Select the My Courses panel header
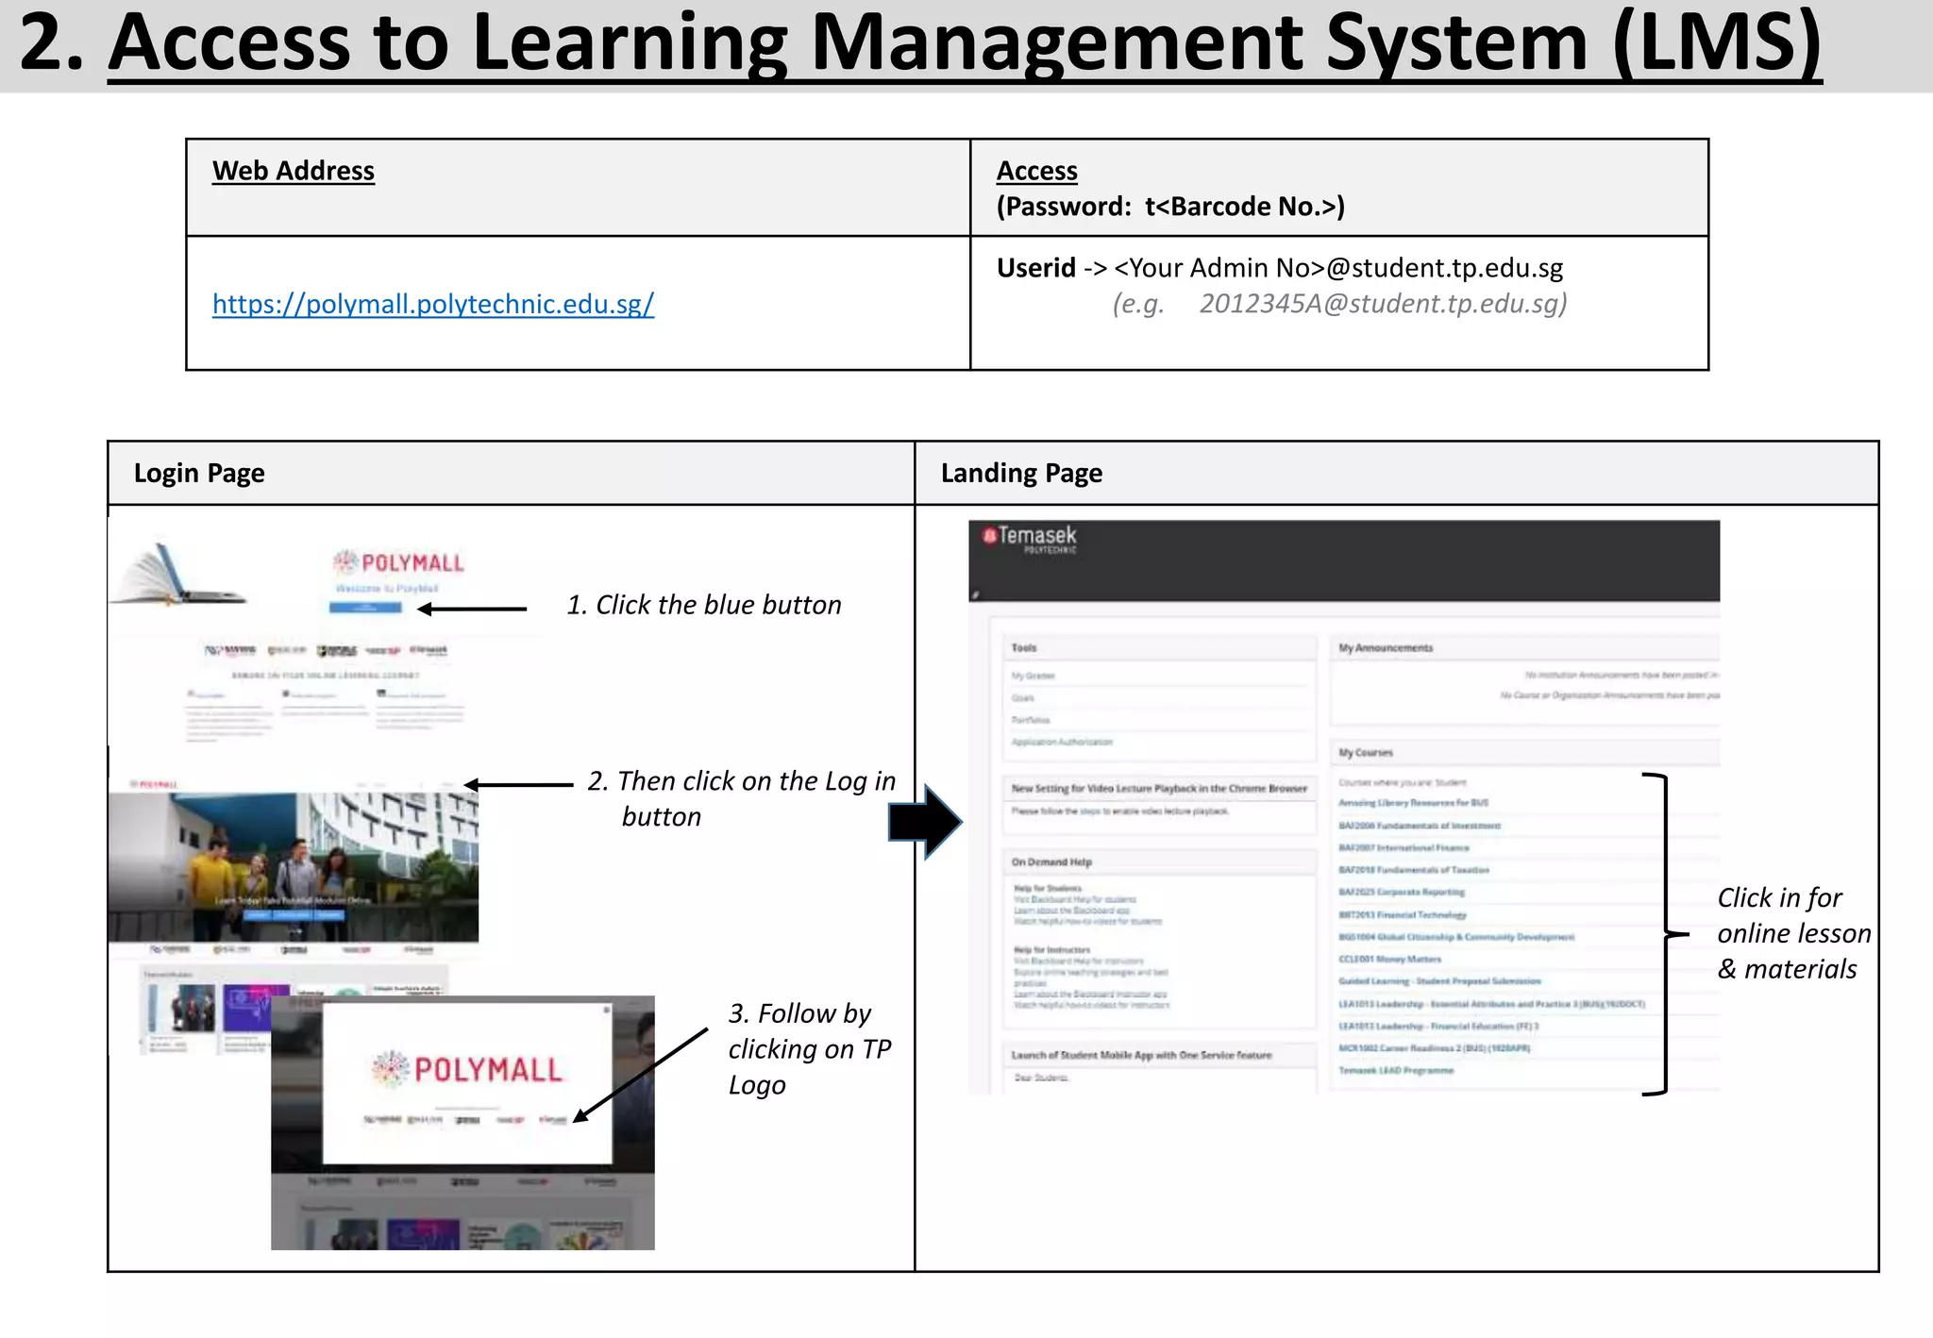This screenshot has height=1338, width=1933. pyautogui.click(x=1366, y=753)
